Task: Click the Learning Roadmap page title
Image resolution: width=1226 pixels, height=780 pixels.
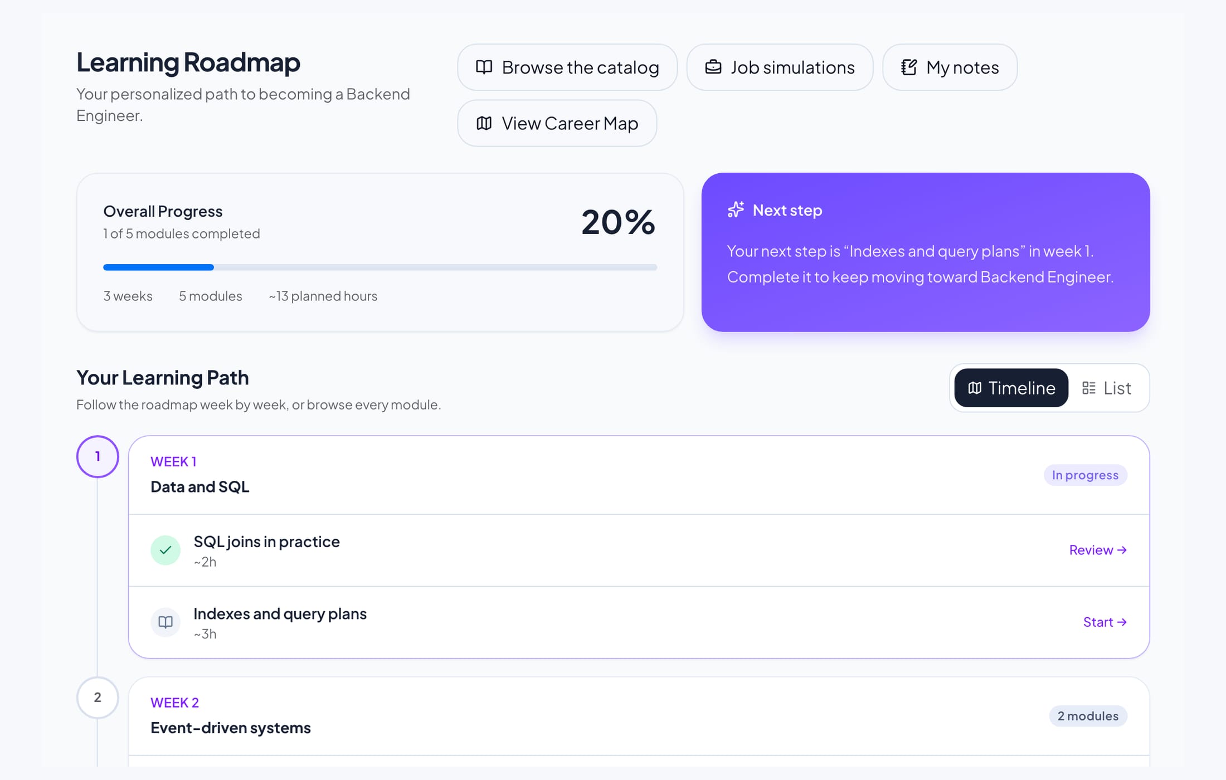Action: pyautogui.click(x=188, y=62)
